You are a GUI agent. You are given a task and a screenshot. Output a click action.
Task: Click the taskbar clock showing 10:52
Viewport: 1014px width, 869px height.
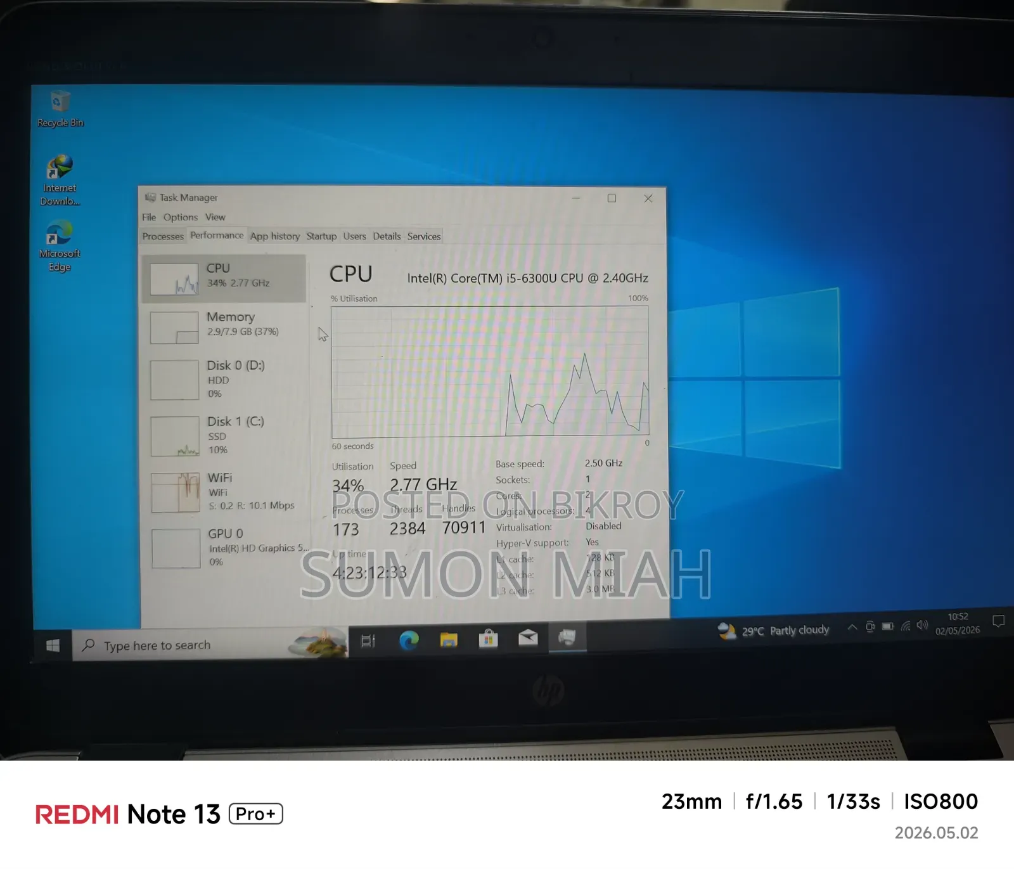[x=958, y=623]
